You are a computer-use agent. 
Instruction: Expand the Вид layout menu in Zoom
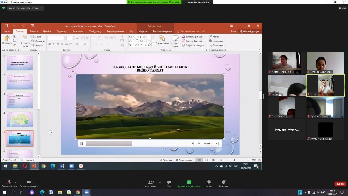pos(342,8)
